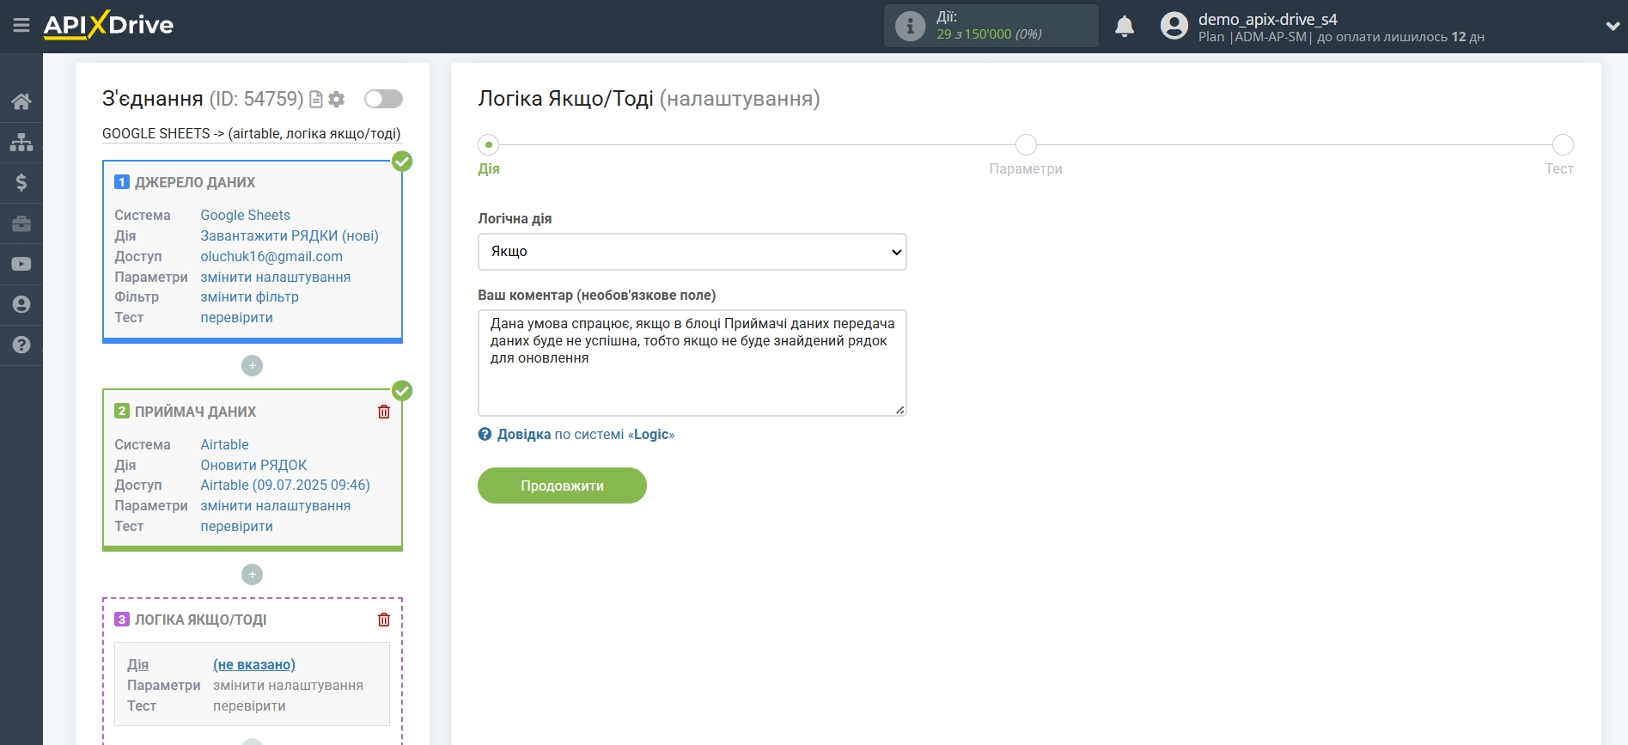This screenshot has height=745, width=1628.
Task: Open the Google Sheets system link
Action: point(245,216)
